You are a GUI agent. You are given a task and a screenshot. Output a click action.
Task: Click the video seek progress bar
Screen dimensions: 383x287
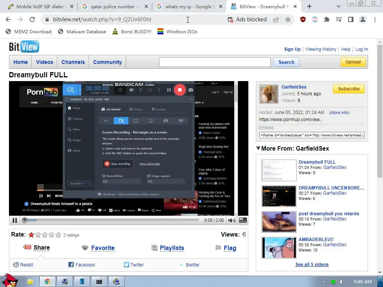coord(110,220)
